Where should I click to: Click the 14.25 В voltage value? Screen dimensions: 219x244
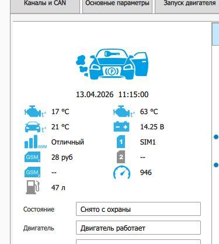click(152, 127)
